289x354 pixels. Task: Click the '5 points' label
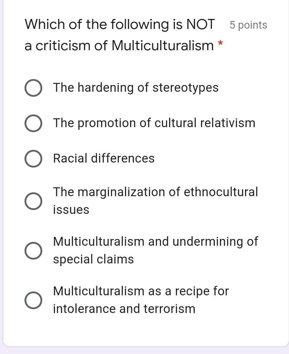(x=248, y=25)
